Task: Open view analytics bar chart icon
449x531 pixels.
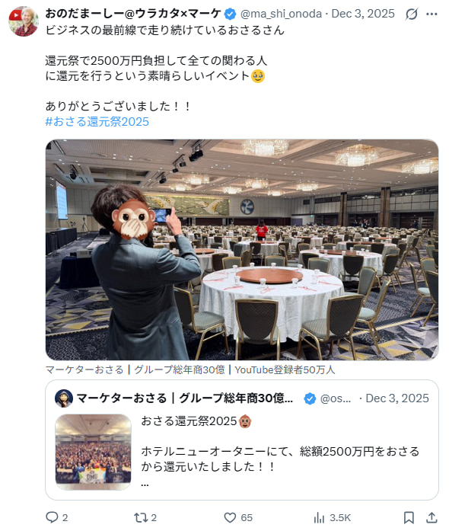Action: [x=319, y=517]
